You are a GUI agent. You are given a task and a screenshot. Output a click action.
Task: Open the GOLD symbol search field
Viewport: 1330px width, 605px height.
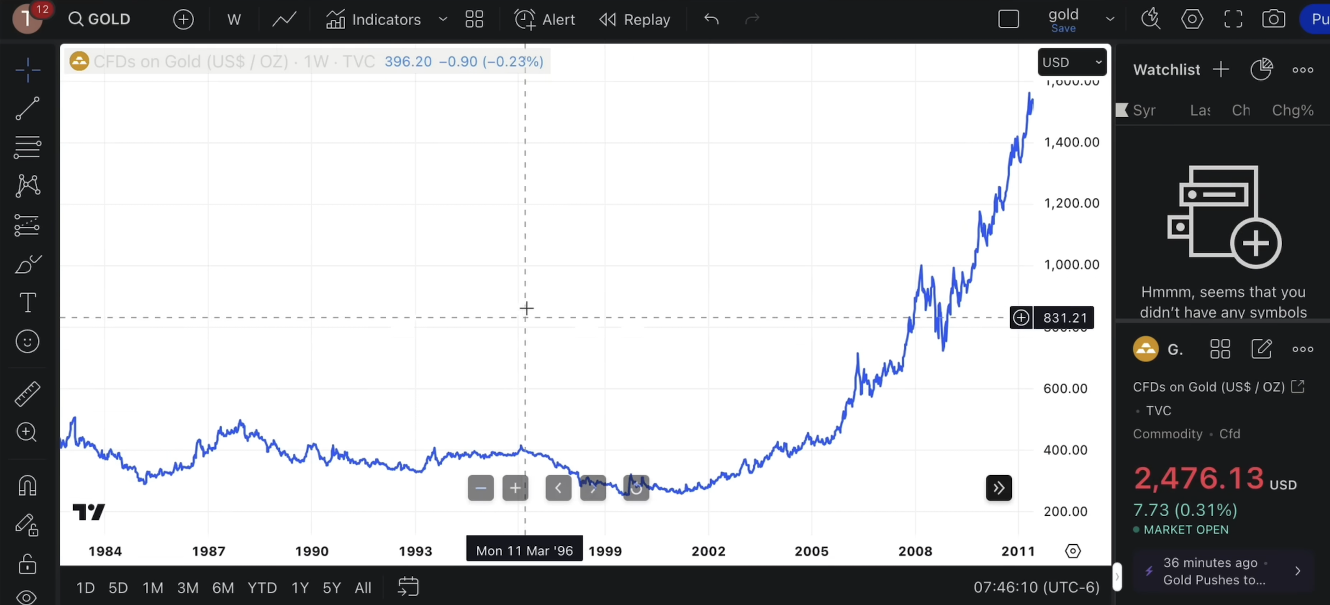(100, 19)
